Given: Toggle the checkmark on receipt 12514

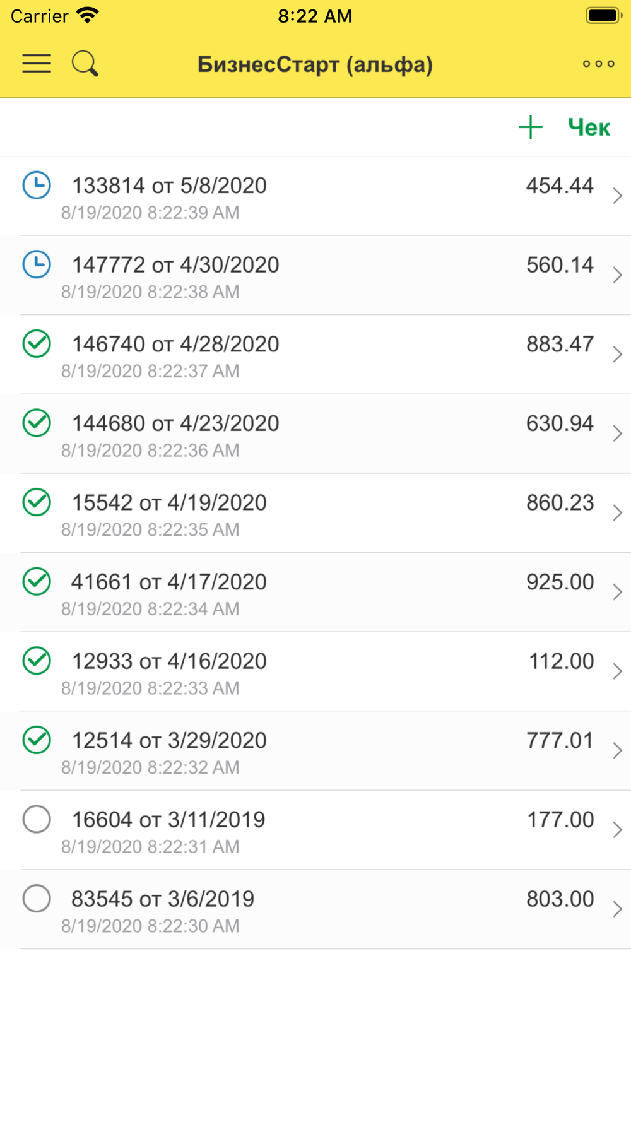Looking at the screenshot, I should pos(37,740).
